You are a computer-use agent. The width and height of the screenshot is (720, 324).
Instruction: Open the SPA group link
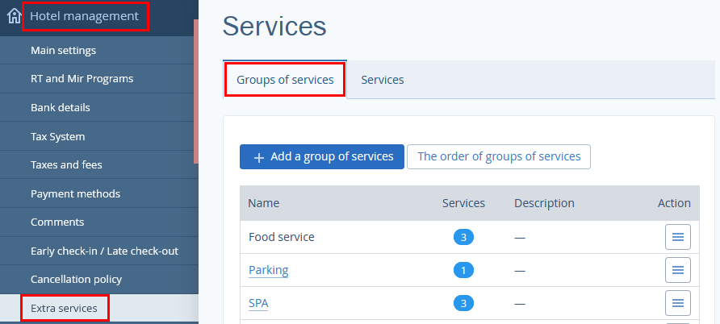point(258,303)
